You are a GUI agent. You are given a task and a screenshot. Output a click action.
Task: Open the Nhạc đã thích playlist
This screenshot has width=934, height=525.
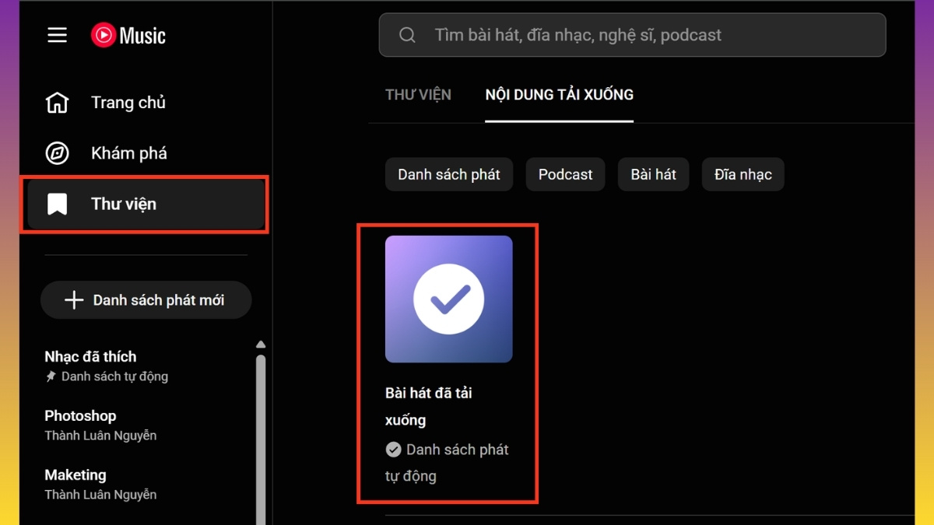pyautogui.click(x=90, y=357)
